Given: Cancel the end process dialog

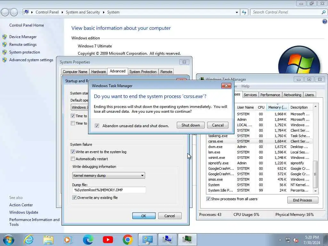Looking at the screenshot, I should tap(218, 125).
